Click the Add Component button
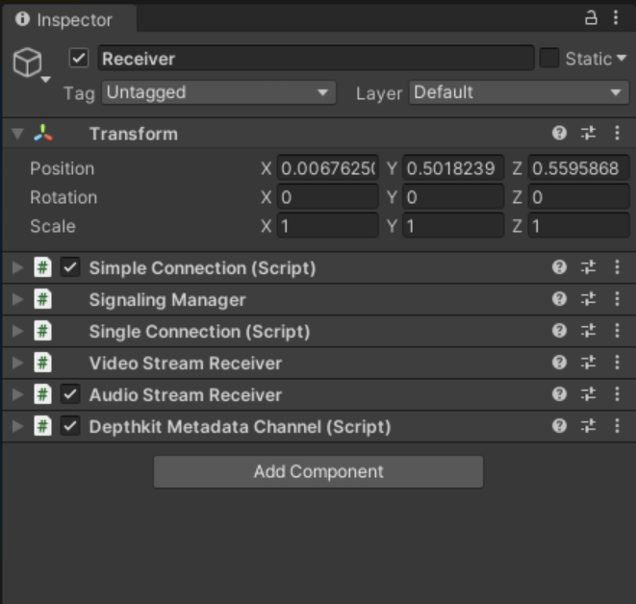 pos(318,471)
